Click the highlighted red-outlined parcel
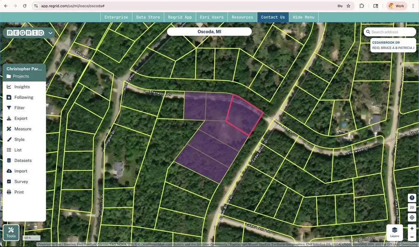 (244, 117)
